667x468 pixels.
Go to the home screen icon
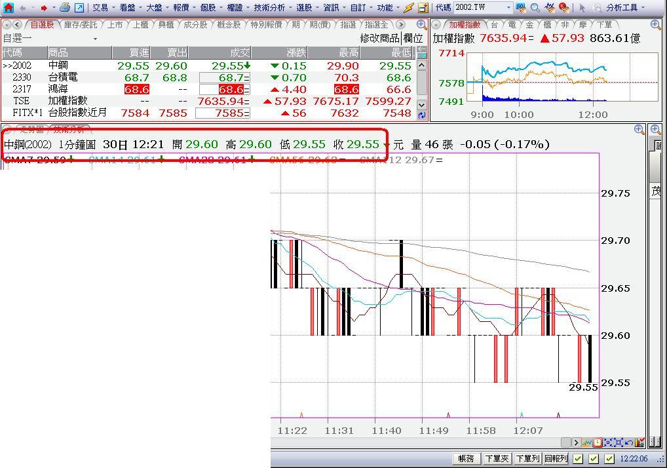8,7
